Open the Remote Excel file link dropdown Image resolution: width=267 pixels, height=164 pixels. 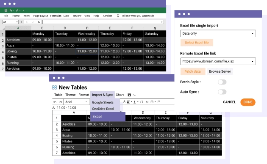pos(218,61)
